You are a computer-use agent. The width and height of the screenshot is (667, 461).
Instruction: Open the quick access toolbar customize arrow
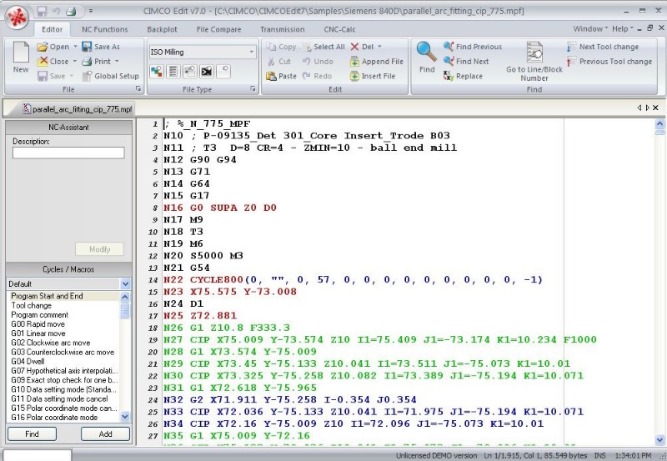click(91, 12)
